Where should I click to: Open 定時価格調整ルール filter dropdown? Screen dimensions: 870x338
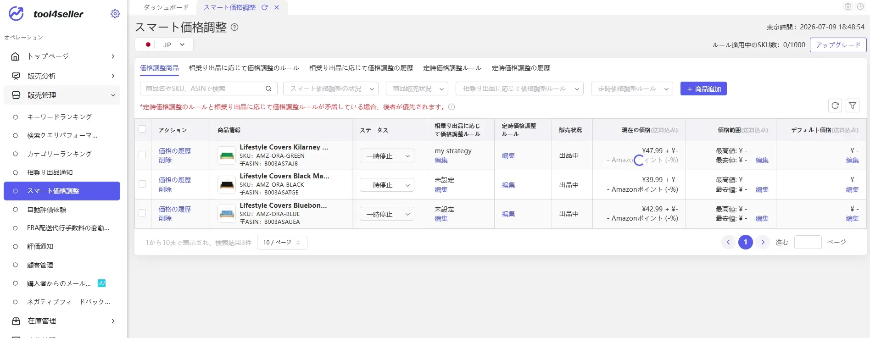tap(632, 89)
